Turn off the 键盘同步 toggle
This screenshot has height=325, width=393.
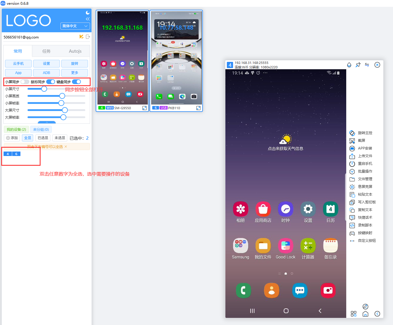pos(76,82)
